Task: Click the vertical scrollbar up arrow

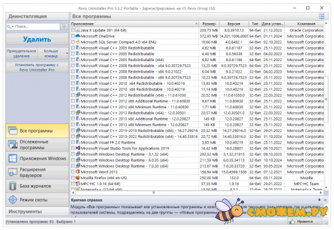Action: tap(326, 23)
